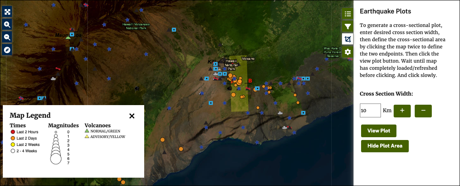This screenshot has height=186, width=460.
Task: Click the speaker icon on the map
Action: coord(137,88)
